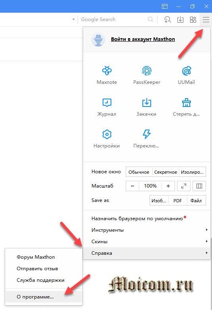Reset zoom via 100% button
The width and height of the screenshot is (212, 310).
[150, 186]
